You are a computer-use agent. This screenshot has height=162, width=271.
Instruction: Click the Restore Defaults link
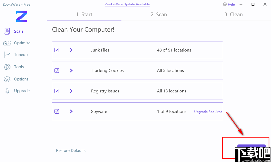coord(71,151)
